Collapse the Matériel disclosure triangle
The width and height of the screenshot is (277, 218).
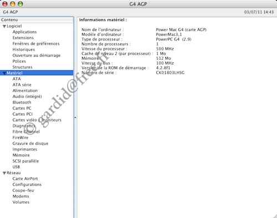click(x=4, y=73)
